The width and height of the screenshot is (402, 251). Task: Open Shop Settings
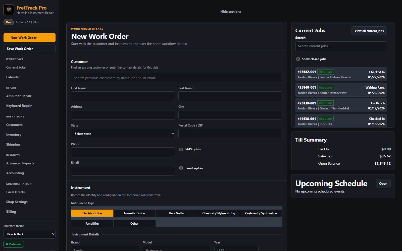click(x=17, y=202)
